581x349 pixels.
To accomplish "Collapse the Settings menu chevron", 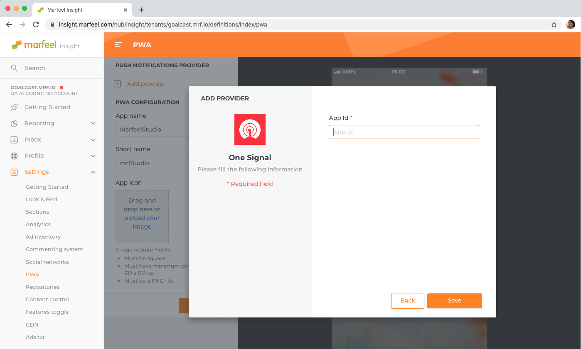I will coord(93,172).
